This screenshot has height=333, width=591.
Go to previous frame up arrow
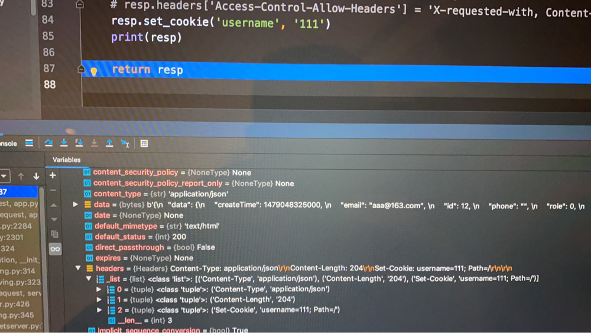click(x=21, y=176)
